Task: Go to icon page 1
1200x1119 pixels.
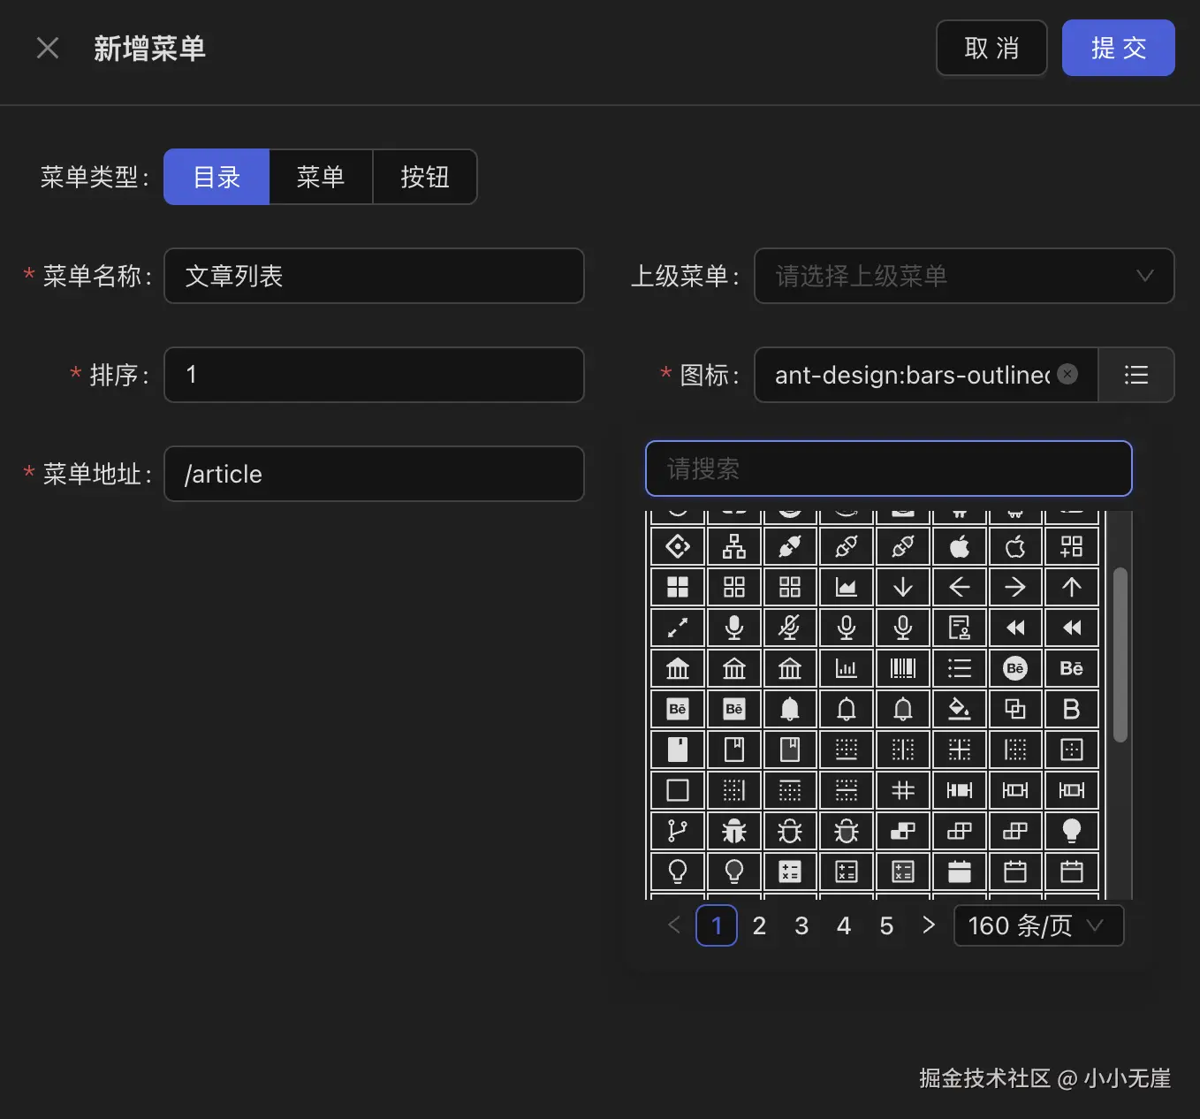Action: click(717, 925)
